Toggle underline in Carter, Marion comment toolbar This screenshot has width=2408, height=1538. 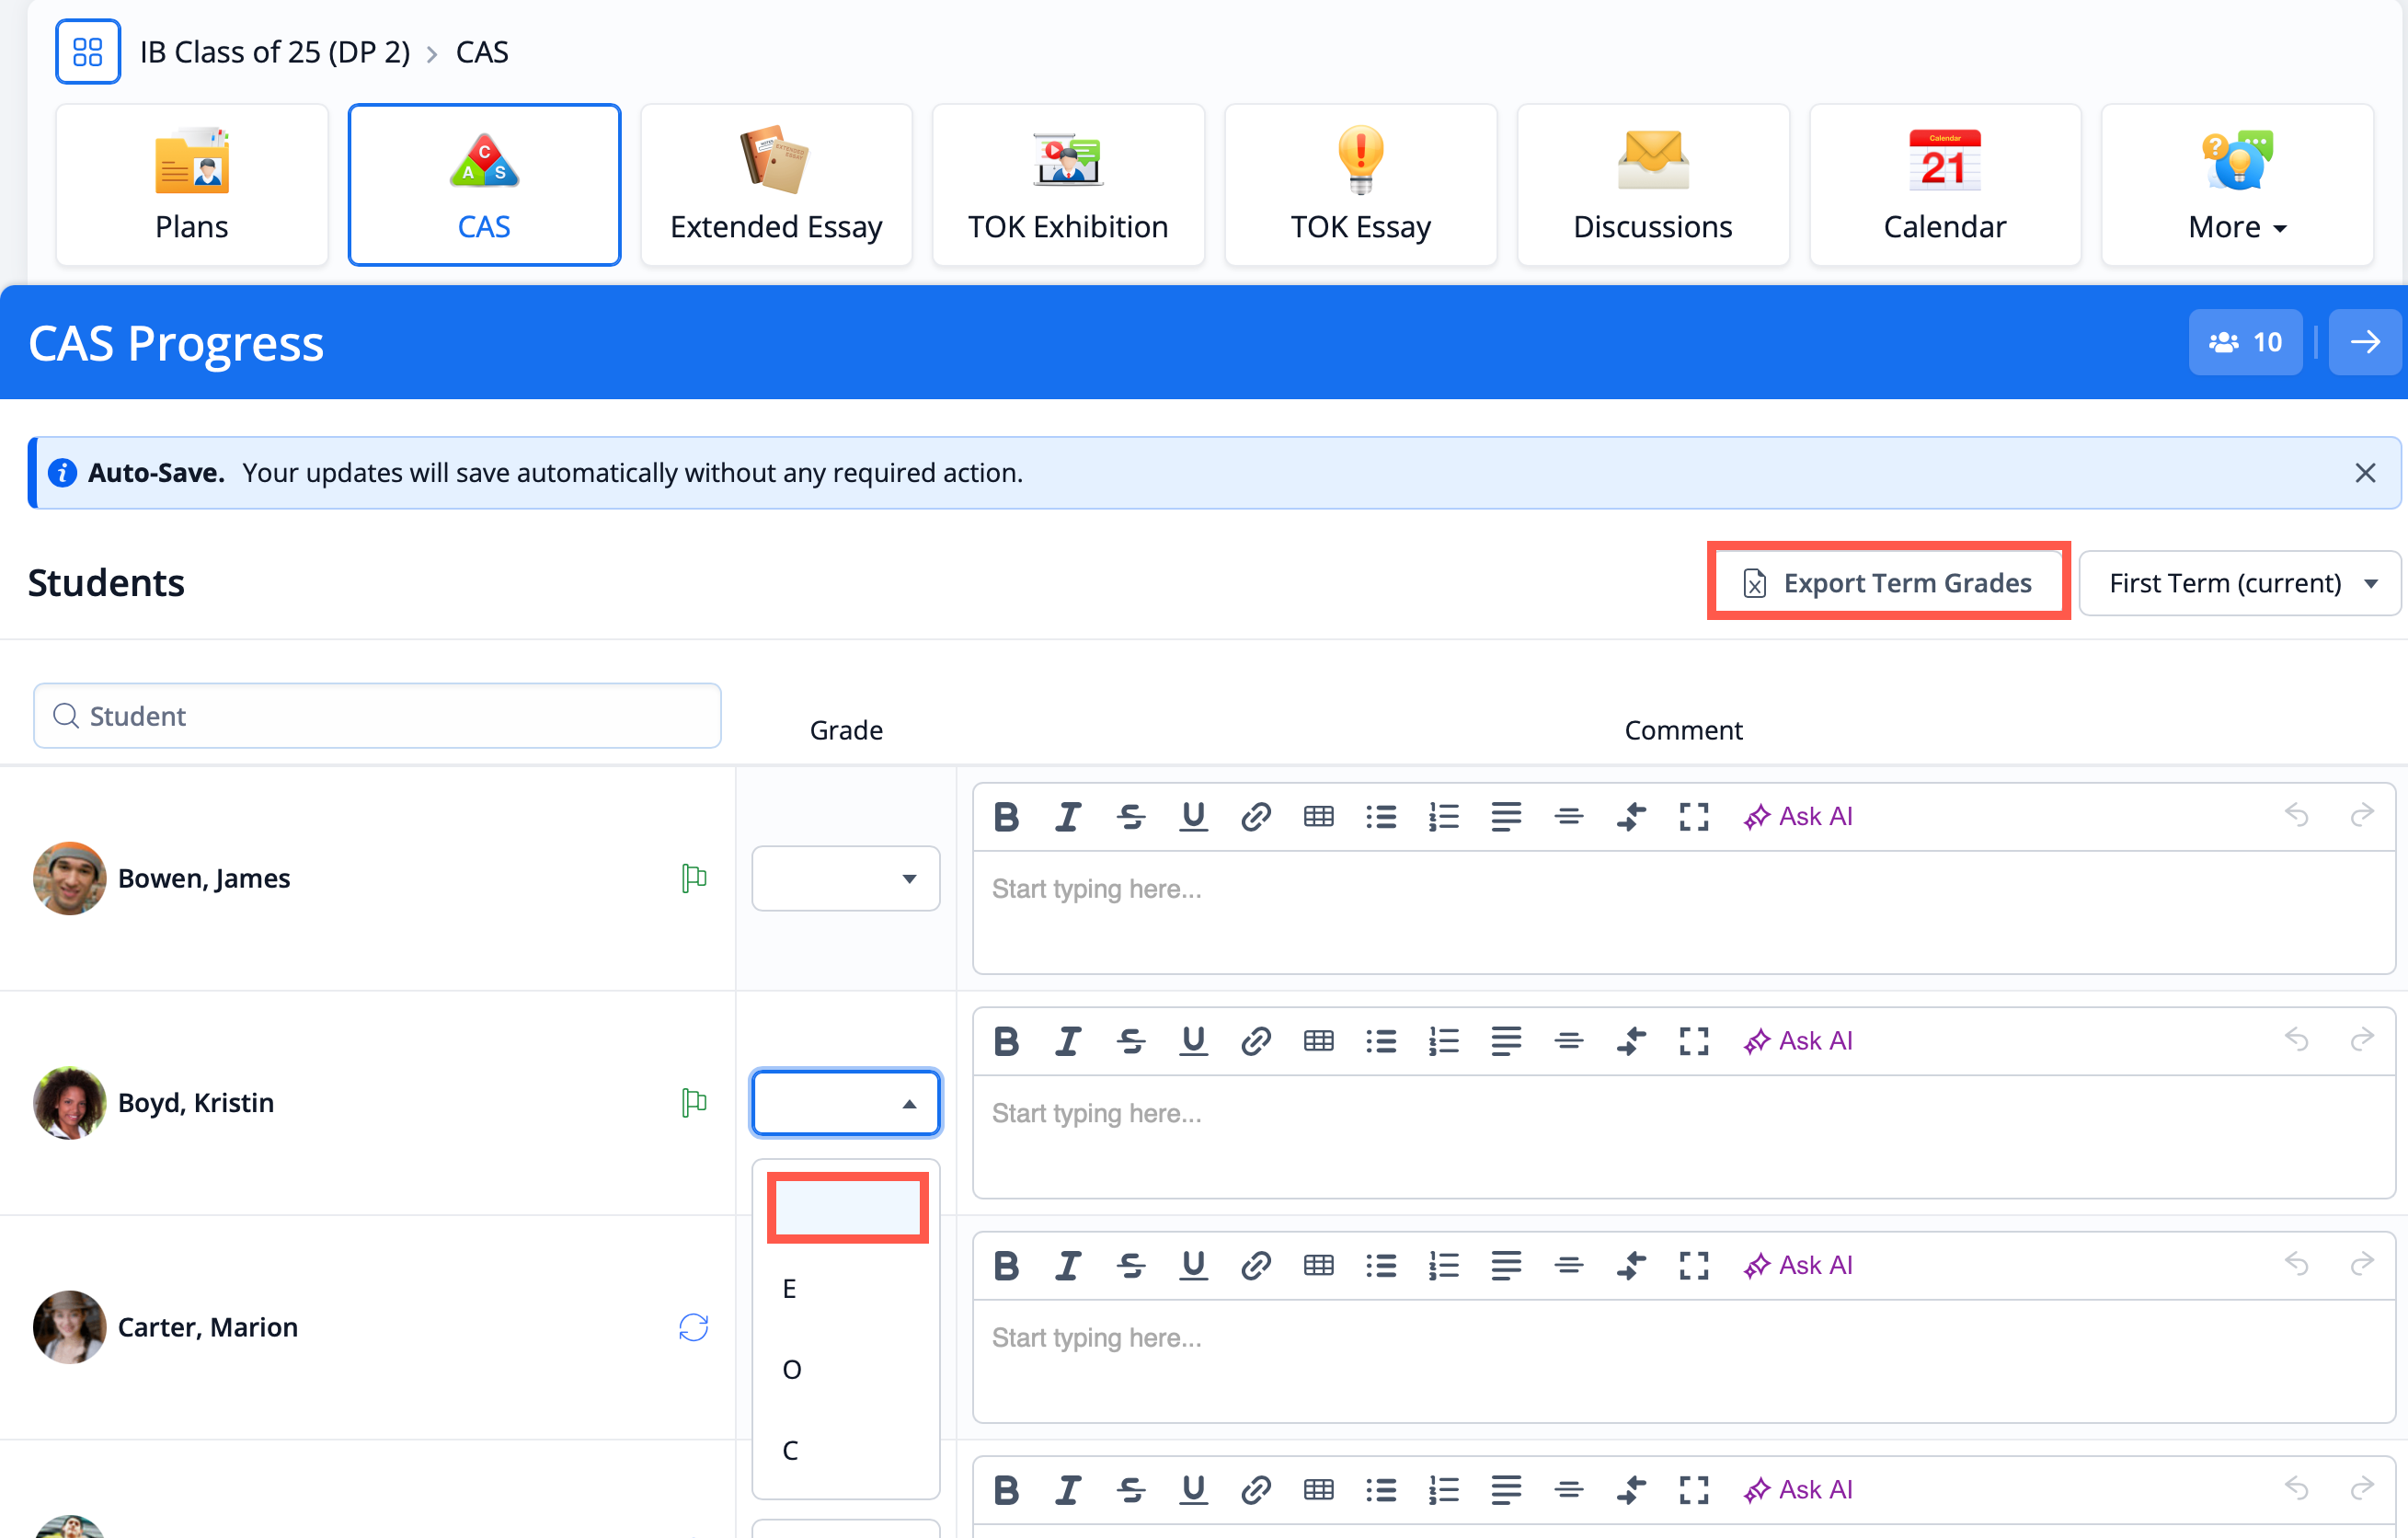1193,1266
